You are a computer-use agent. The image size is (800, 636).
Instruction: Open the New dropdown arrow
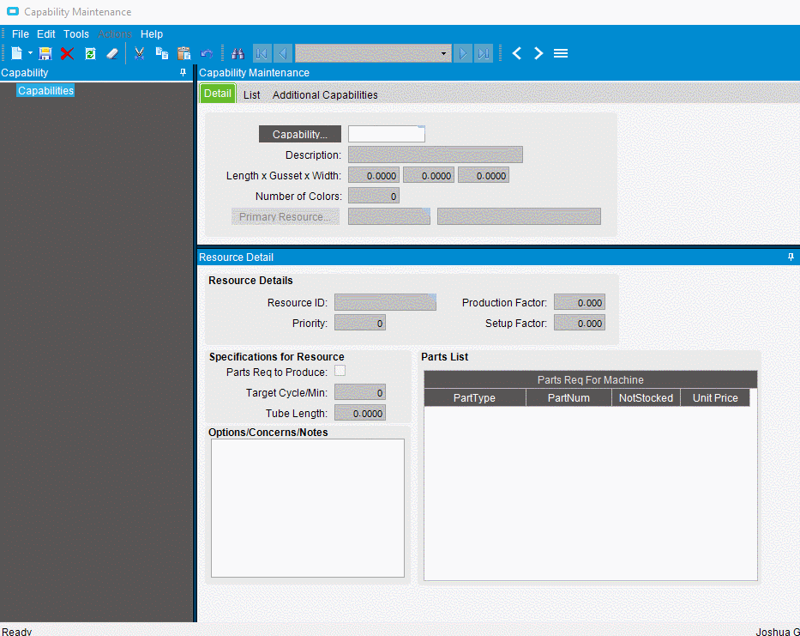[x=30, y=53]
